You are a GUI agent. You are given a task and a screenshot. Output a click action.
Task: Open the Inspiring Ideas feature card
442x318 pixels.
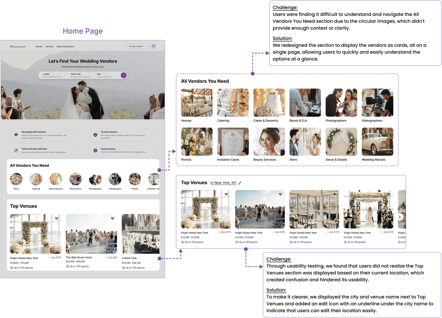(122, 151)
